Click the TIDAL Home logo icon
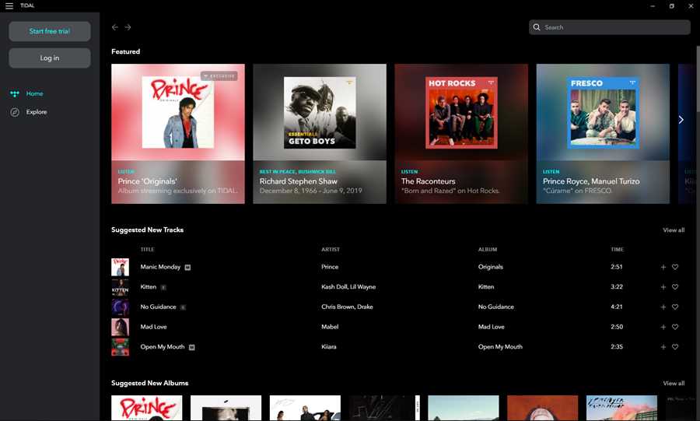The height and width of the screenshot is (421, 700). (15, 93)
